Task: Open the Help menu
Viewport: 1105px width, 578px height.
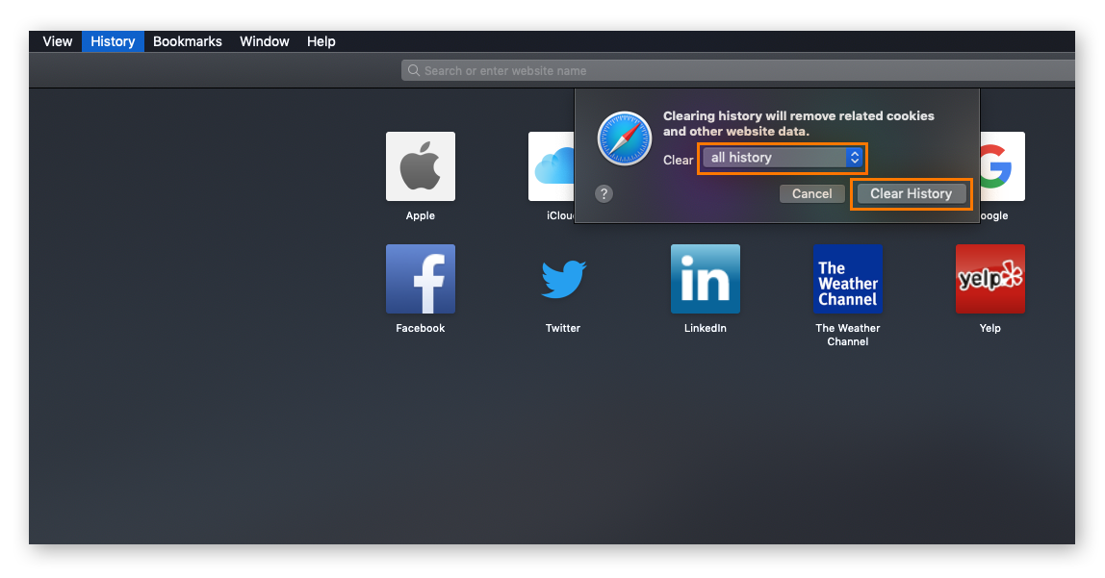Action: pyautogui.click(x=321, y=41)
